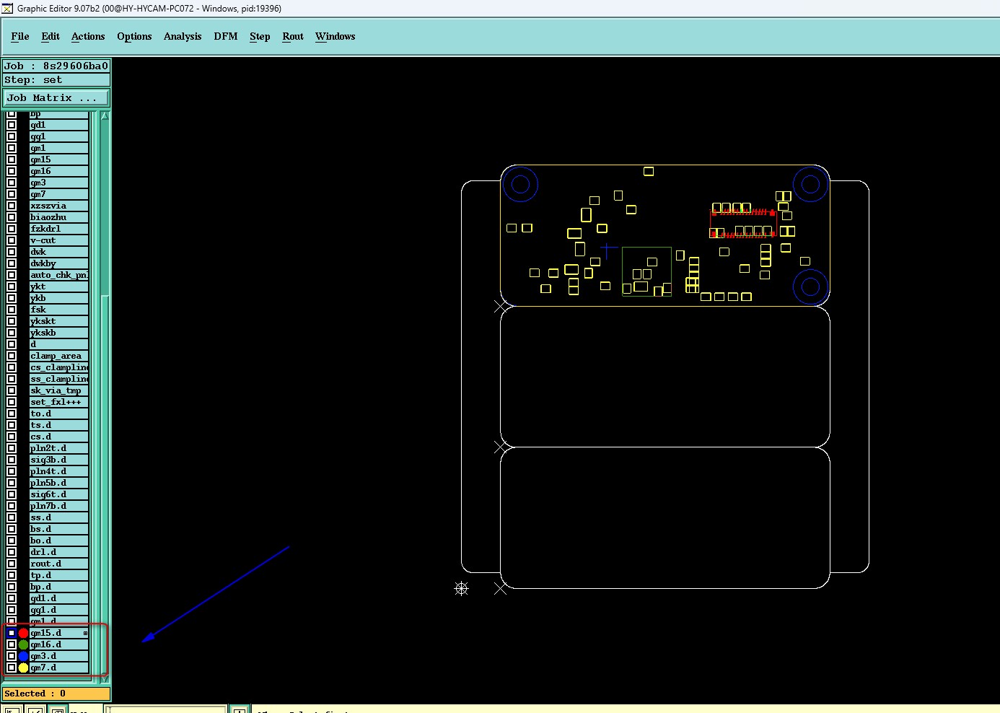Select the to.d layer row
Screen dimensions: 1000x713
[58, 414]
